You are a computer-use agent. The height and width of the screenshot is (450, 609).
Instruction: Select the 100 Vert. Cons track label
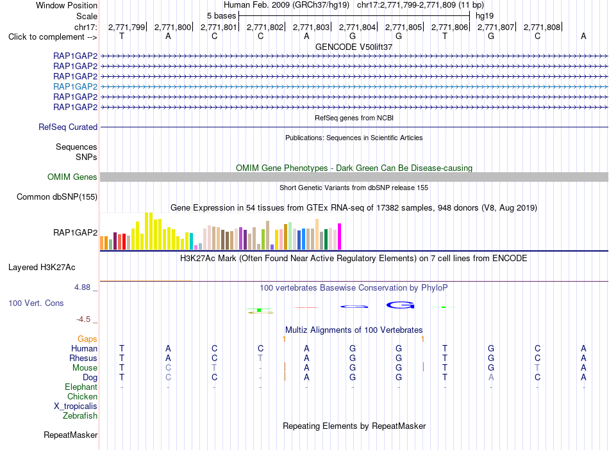[x=36, y=303]
